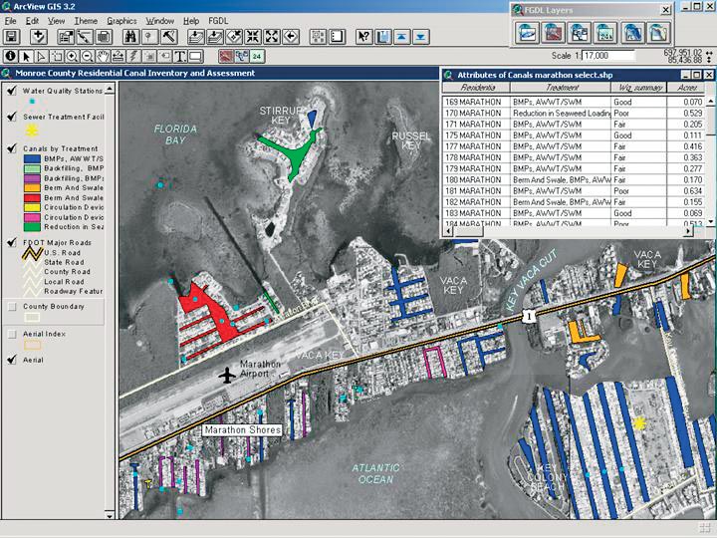
Task: Click the Add Theme icon
Action: tap(39, 37)
